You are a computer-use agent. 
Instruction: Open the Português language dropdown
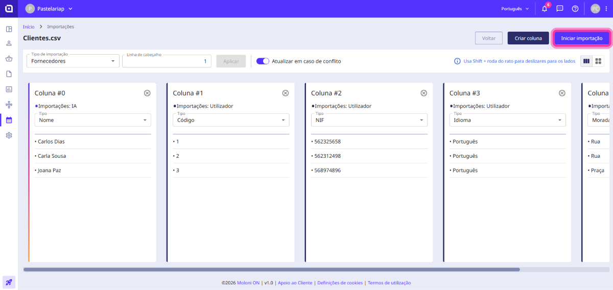point(515,9)
